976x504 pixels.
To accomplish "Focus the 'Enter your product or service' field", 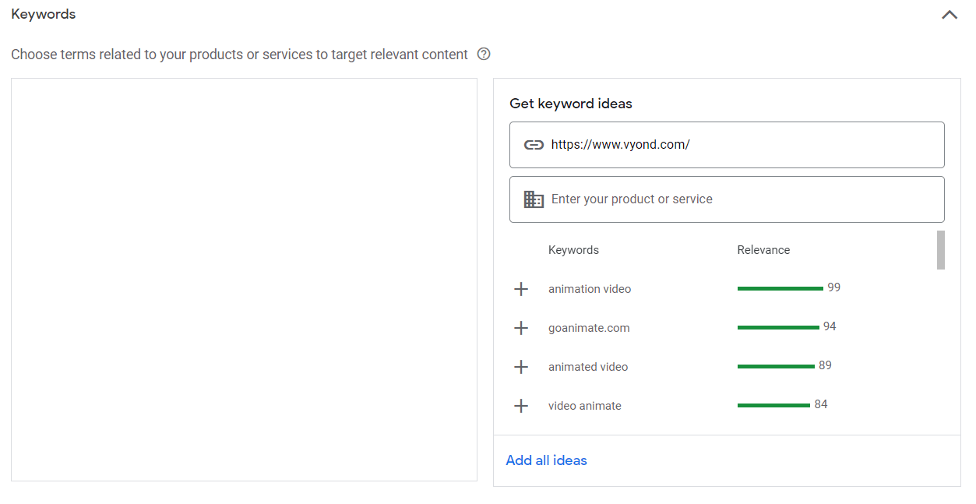I will click(727, 199).
